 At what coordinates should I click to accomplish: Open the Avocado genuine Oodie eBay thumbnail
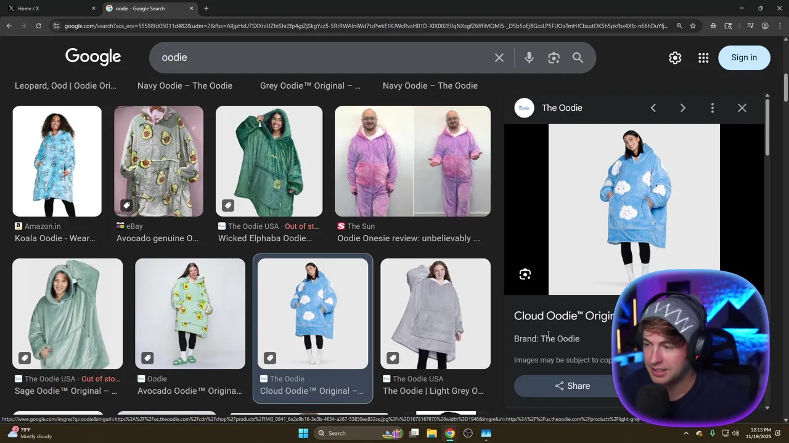click(x=158, y=161)
